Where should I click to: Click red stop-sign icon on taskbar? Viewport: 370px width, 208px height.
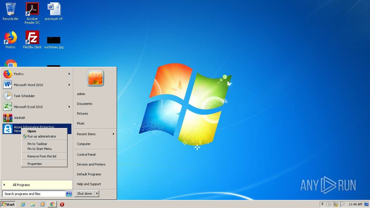[x=62, y=204]
